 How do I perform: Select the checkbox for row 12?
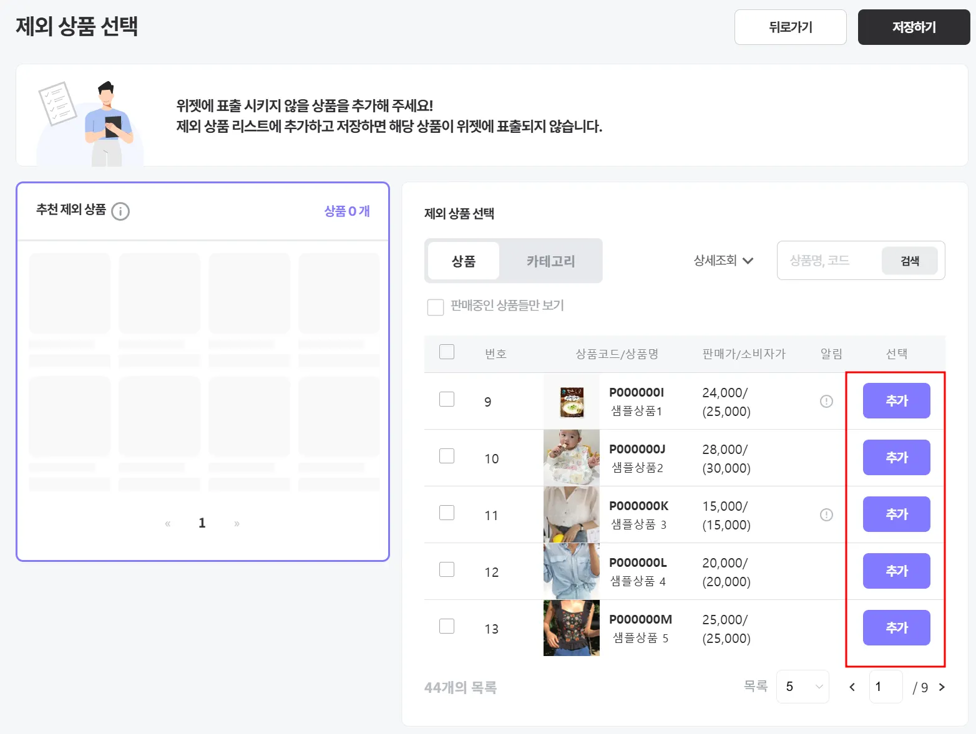click(x=447, y=569)
